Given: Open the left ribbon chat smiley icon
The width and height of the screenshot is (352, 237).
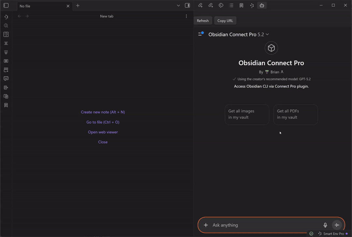Looking at the screenshot, I should (6, 79).
